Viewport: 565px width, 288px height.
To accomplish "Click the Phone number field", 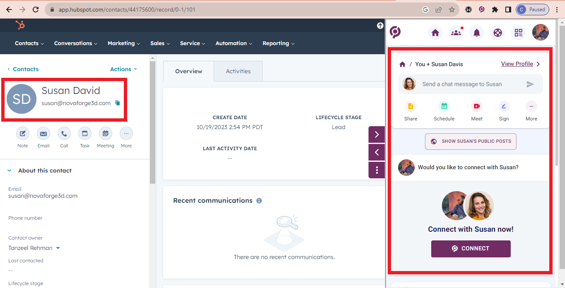I will coord(25,218).
